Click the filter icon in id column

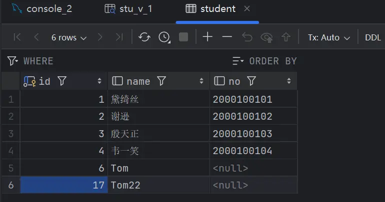[x=62, y=81]
